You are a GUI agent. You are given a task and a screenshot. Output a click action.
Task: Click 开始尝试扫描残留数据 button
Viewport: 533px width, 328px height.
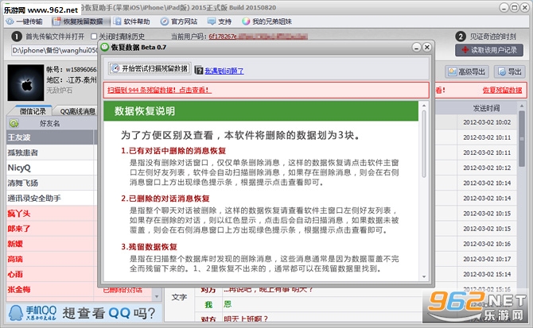pyautogui.click(x=150, y=68)
